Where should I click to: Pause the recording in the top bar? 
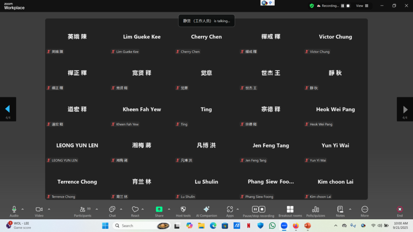pyautogui.click(x=342, y=6)
